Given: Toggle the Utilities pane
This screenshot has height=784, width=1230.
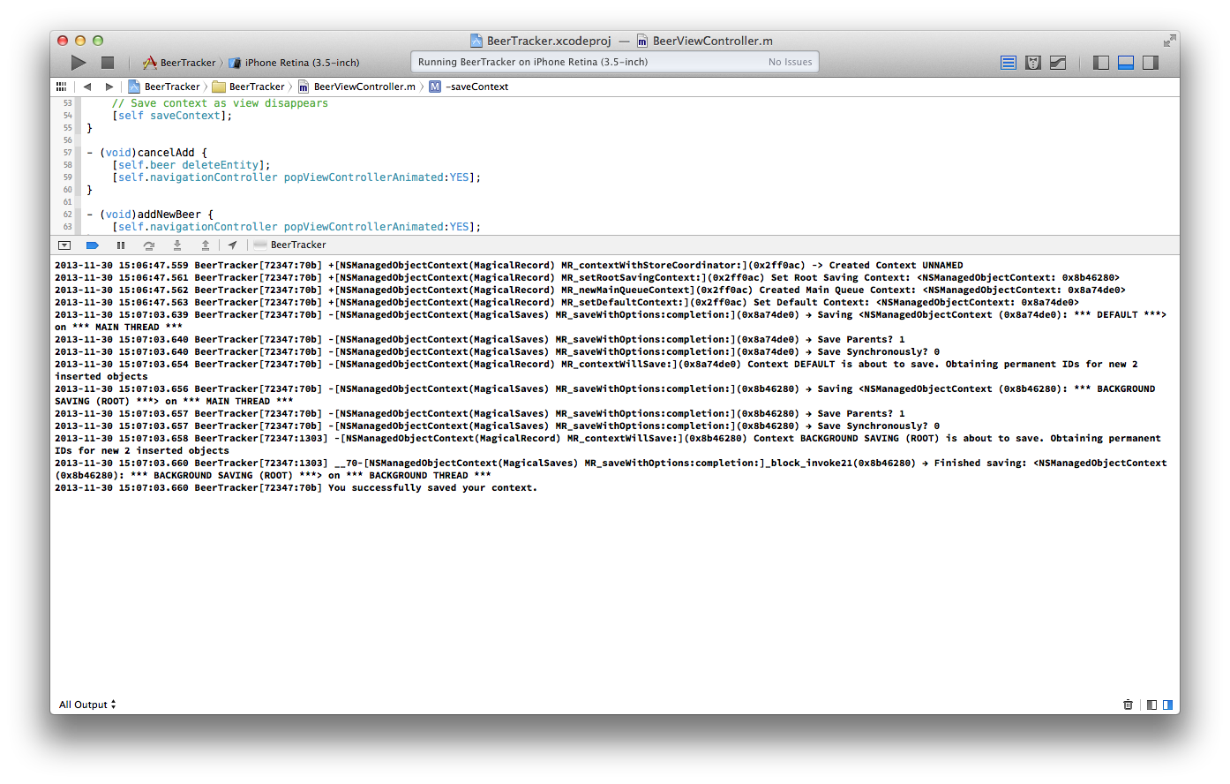Looking at the screenshot, I should point(1151,63).
